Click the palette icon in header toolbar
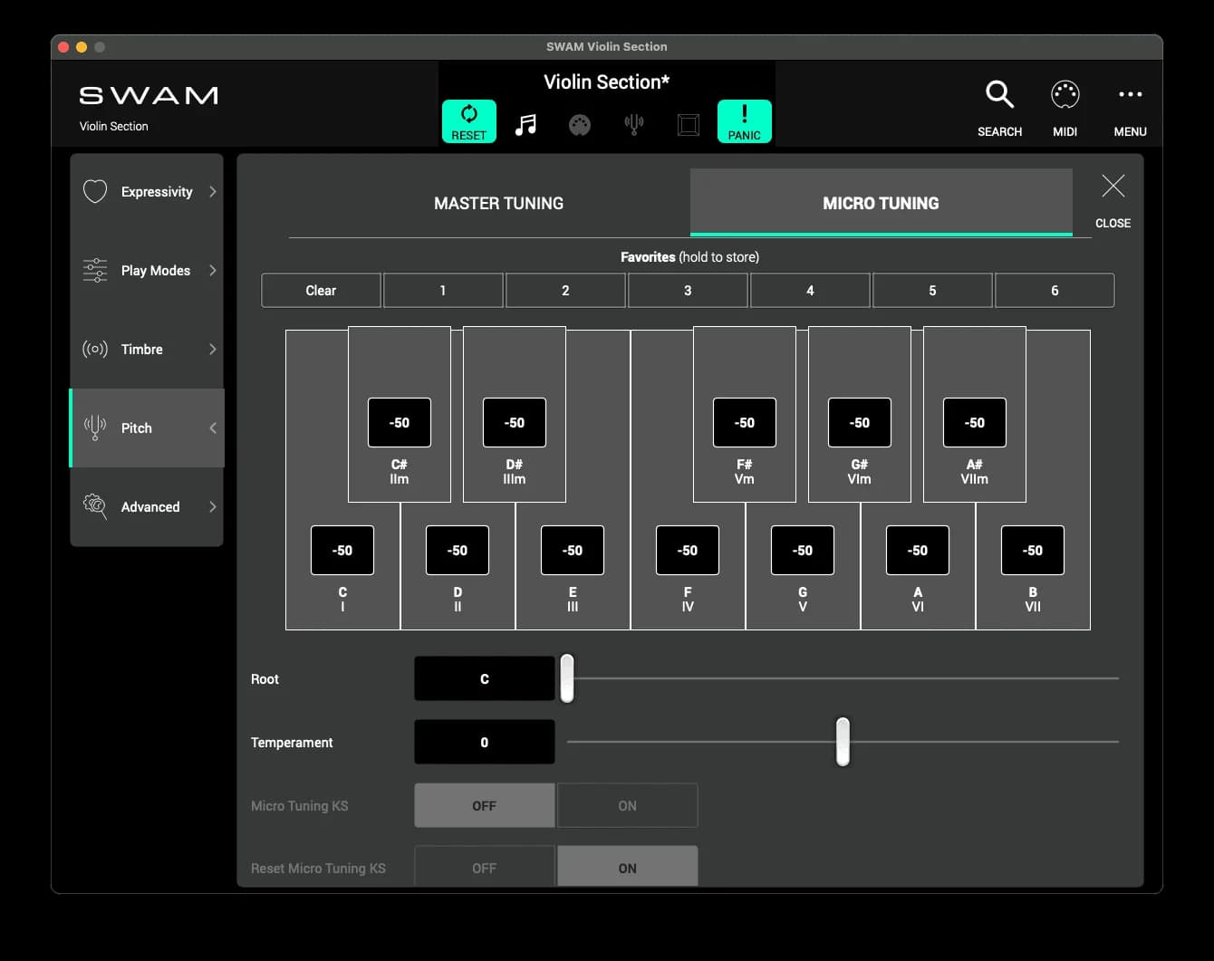1214x961 pixels. coord(580,124)
